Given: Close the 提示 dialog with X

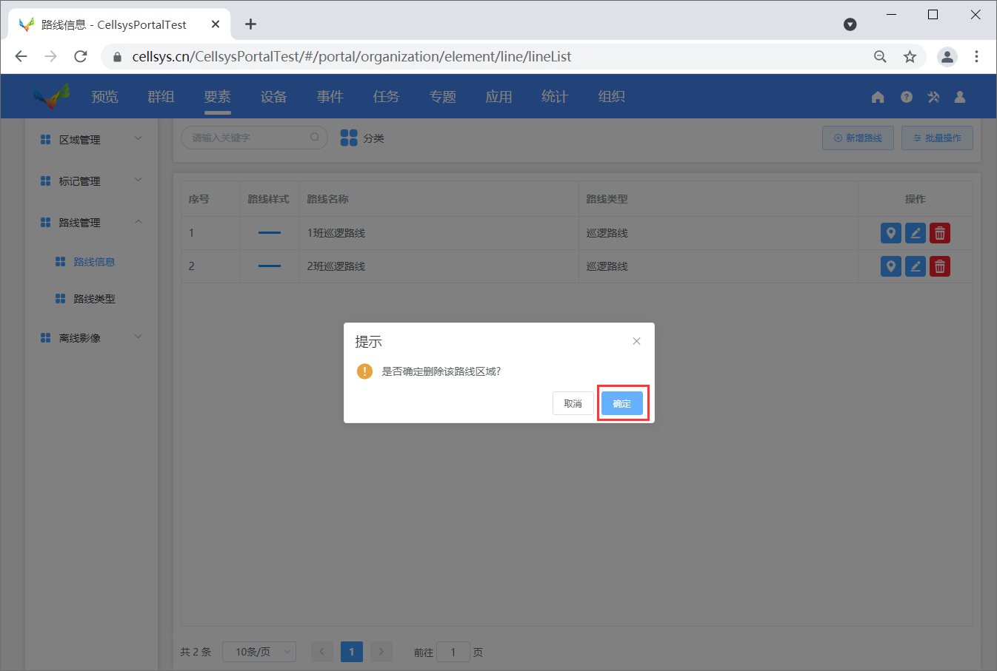Looking at the screenshot, I should tap(636, 341).
